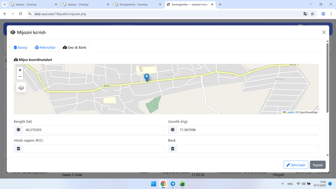The width and height of the screenshot is (336, 189).
Task: Switch to the Asosiy tab
Action: pos(21,48)
